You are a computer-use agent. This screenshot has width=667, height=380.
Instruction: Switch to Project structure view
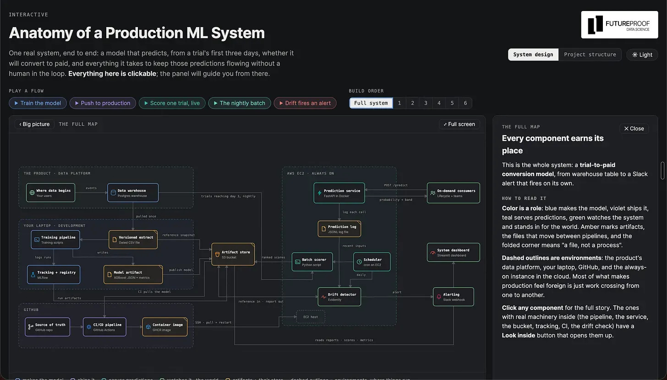click(x=590, y=55)
